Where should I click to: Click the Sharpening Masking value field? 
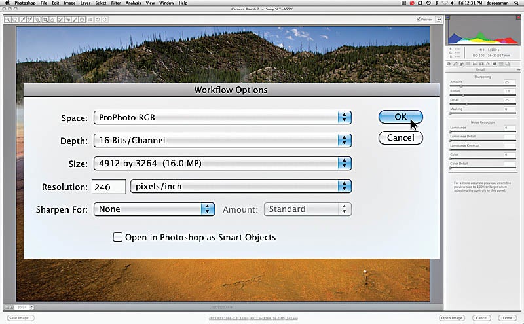click(x=510, y=109)
